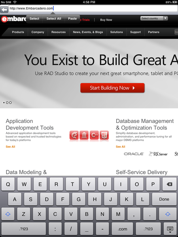Viewport: 178px width, 237px height.
Task: Click the HTML5 product icon
Action: coord(104,135)
